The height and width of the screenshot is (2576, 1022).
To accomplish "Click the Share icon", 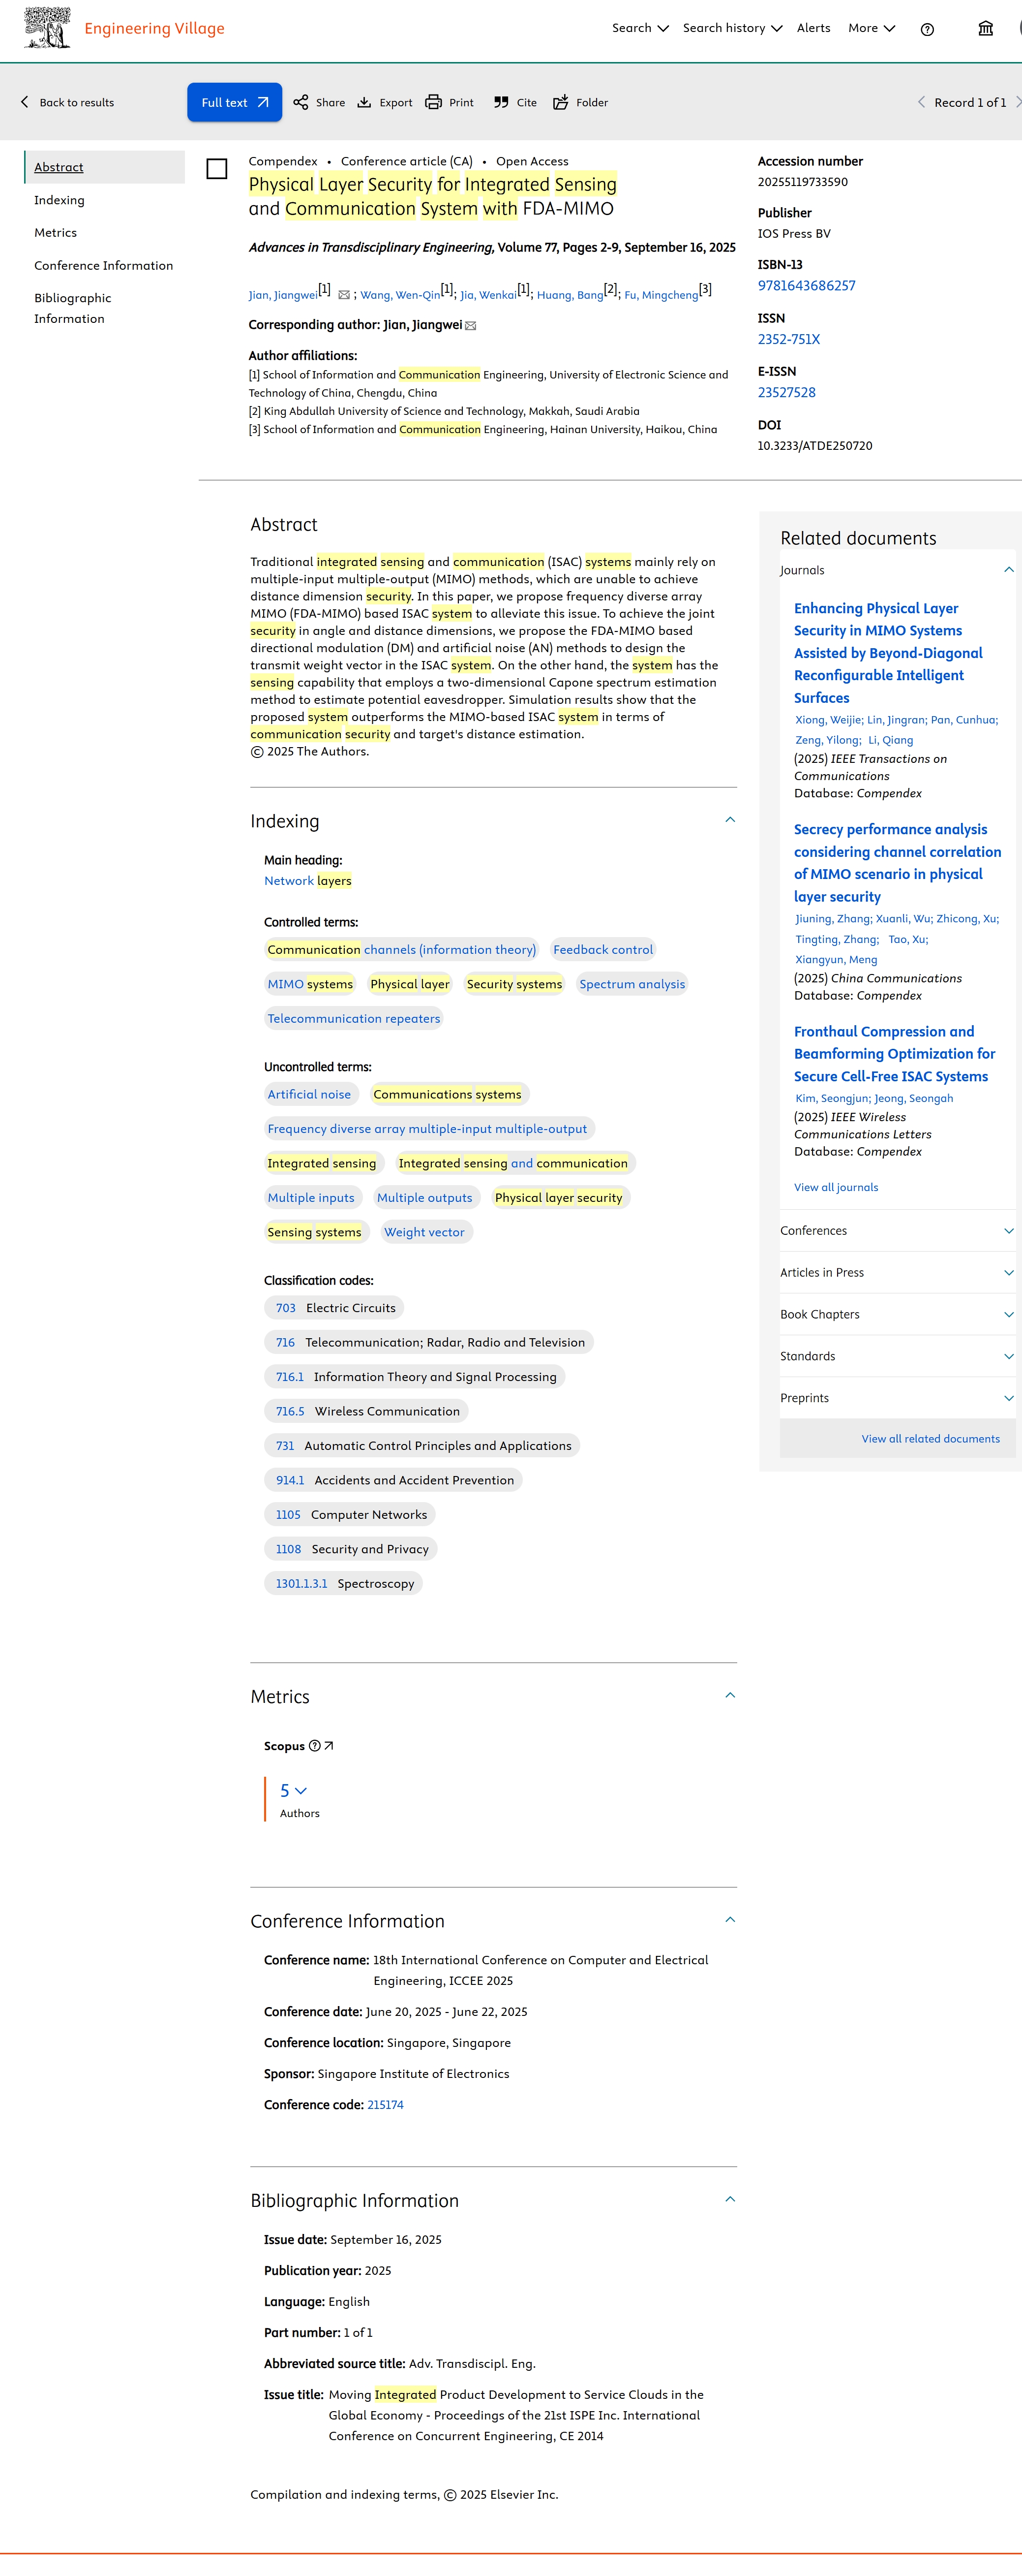I will [301, 102].
